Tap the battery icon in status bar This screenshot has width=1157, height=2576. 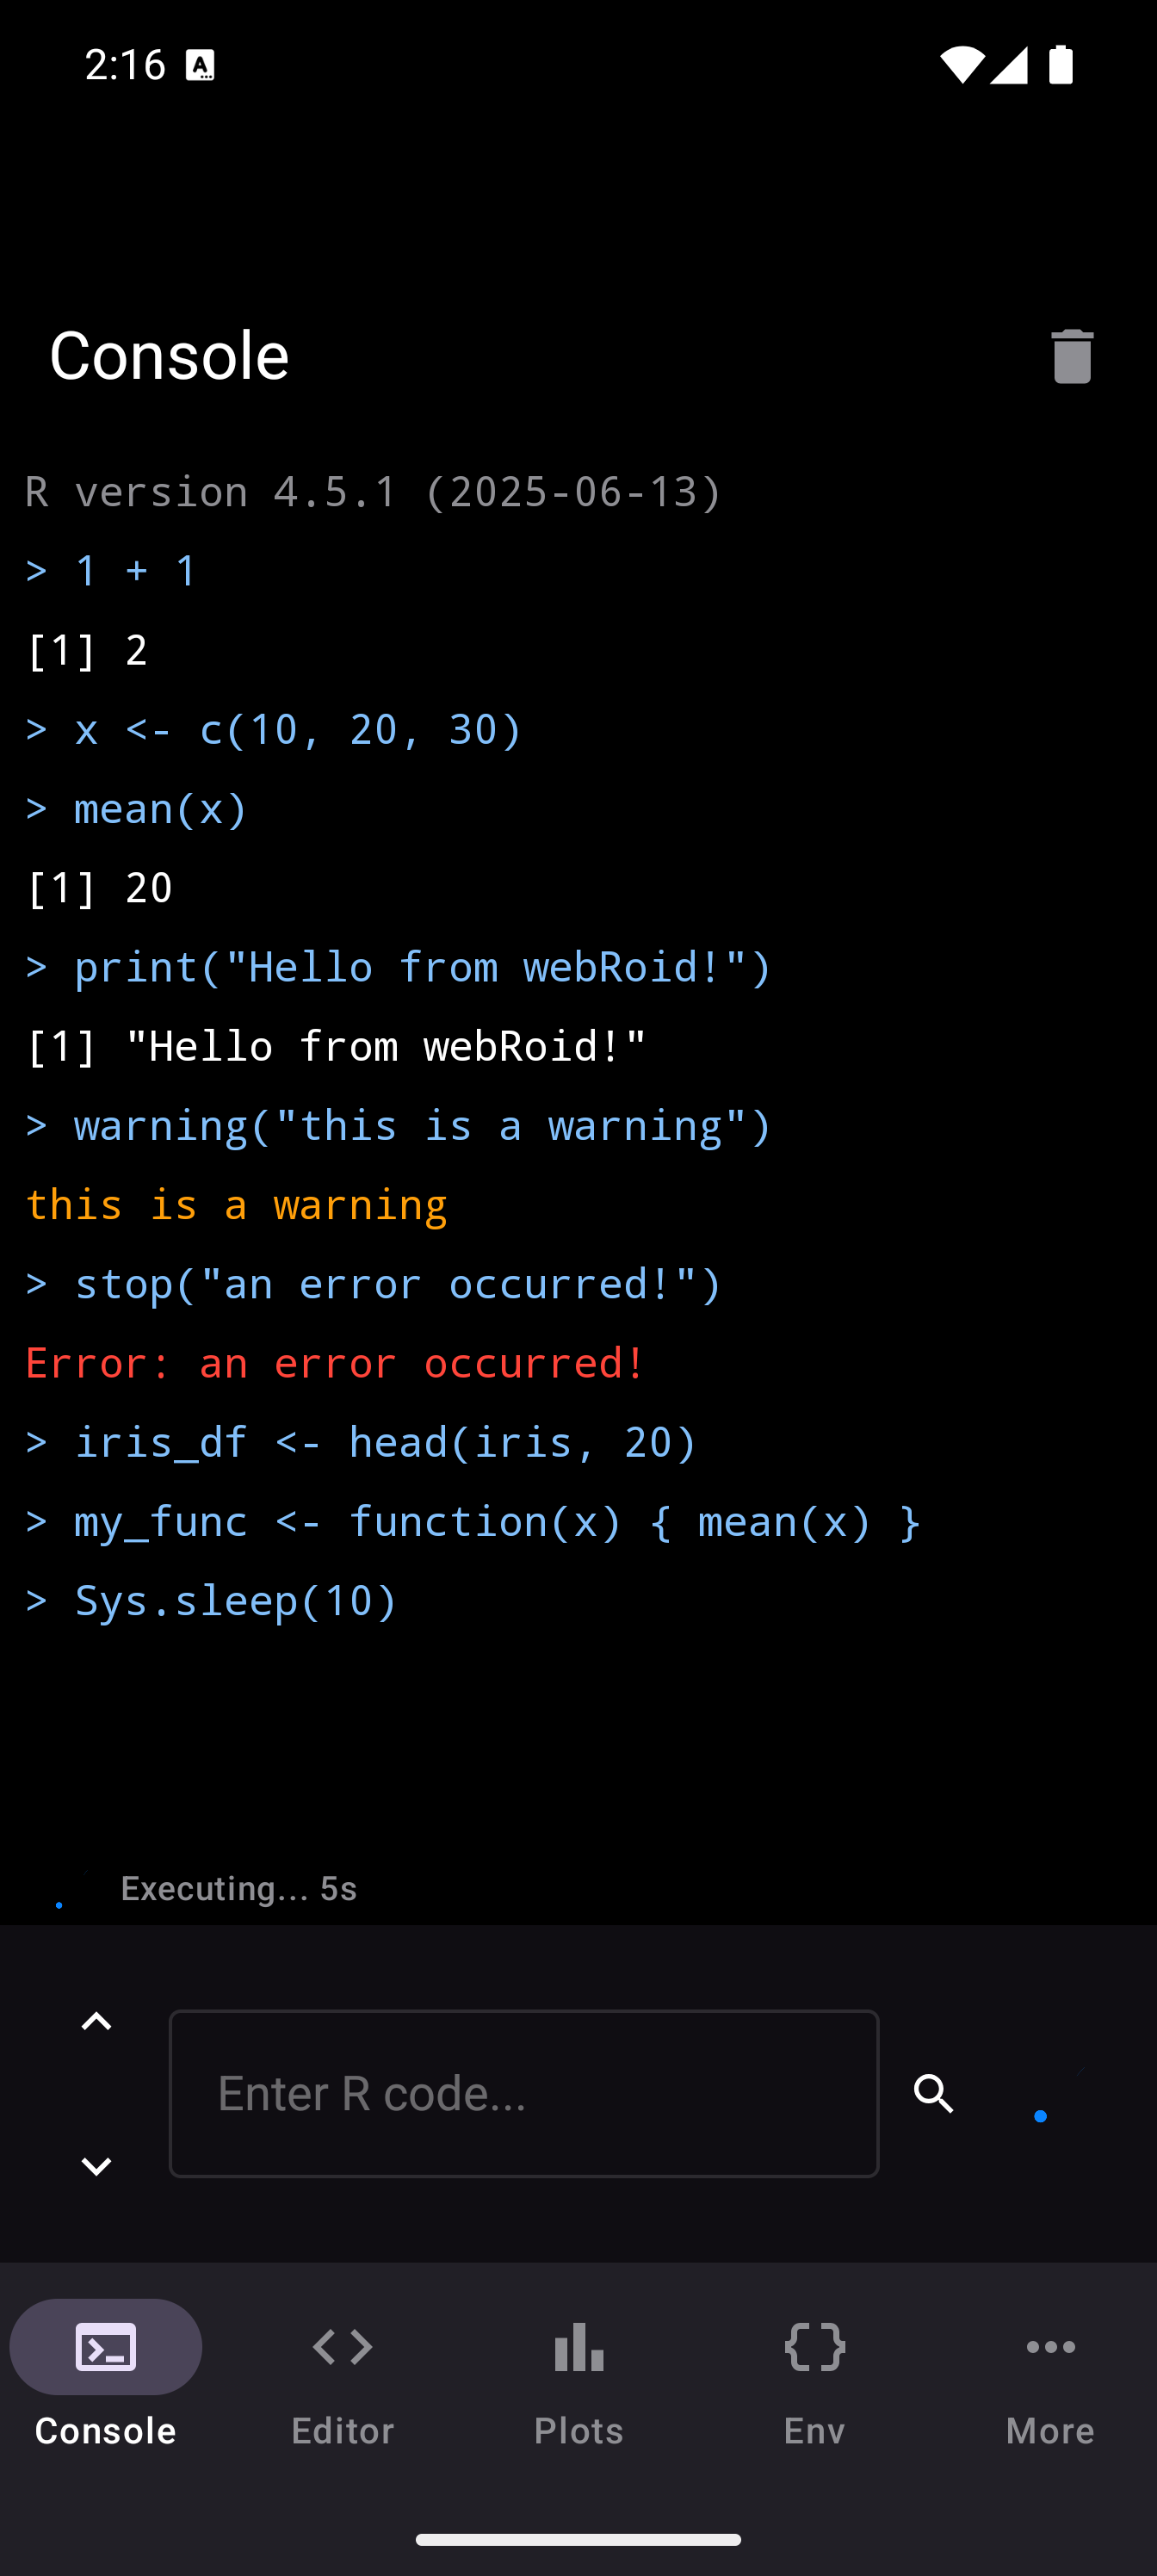coord(1060,65)
